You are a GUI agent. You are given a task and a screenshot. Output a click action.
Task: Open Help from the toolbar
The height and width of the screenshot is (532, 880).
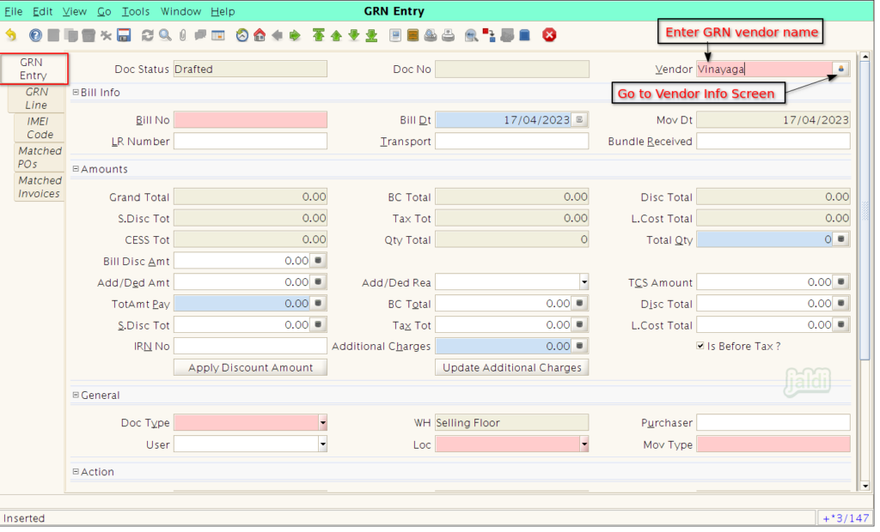pyautogui.click(x=35, y=35)
